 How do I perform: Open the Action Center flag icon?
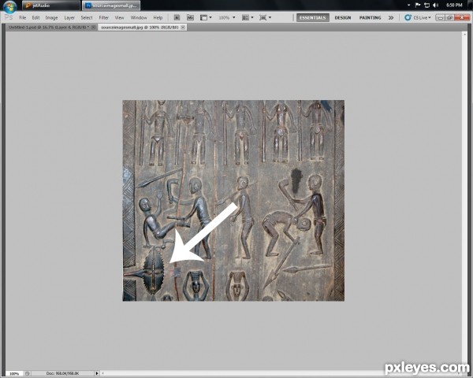tap(418, 6)
